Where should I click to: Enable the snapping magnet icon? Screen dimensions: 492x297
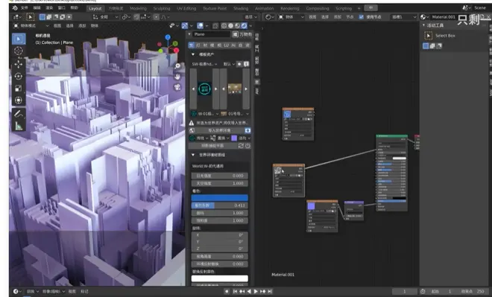pos(136,17)
